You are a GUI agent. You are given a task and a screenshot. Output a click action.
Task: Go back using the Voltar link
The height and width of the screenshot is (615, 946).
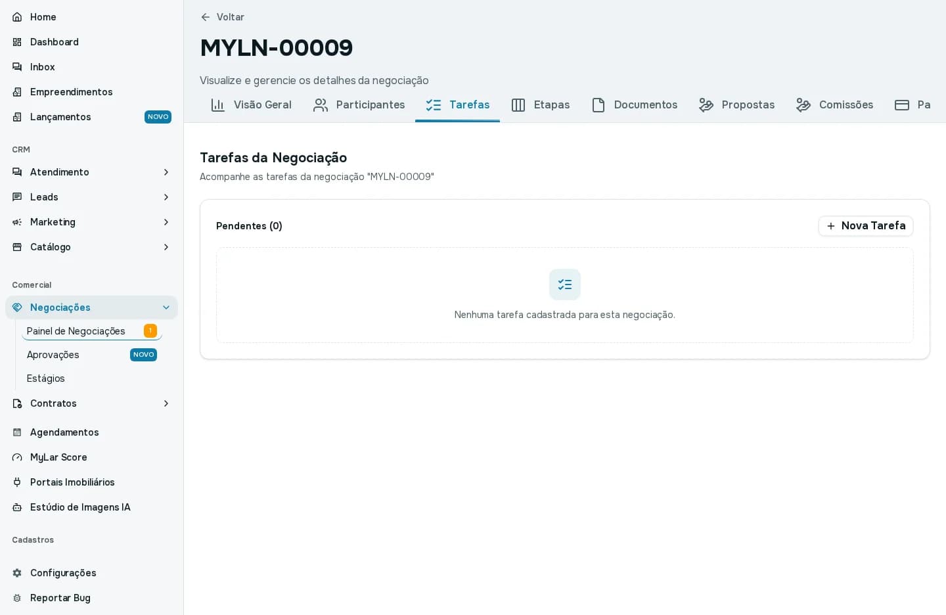[222, 17]
